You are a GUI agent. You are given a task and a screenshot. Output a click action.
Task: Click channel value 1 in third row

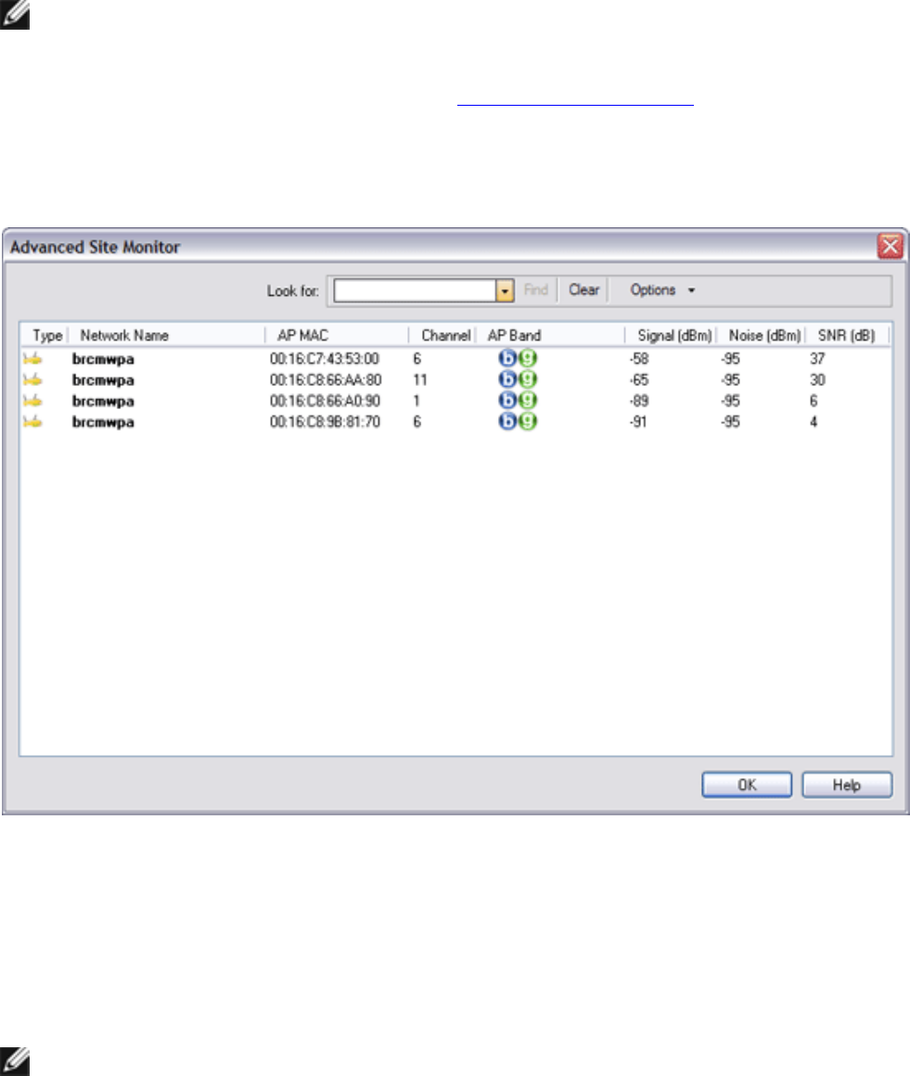coord(417,401)
